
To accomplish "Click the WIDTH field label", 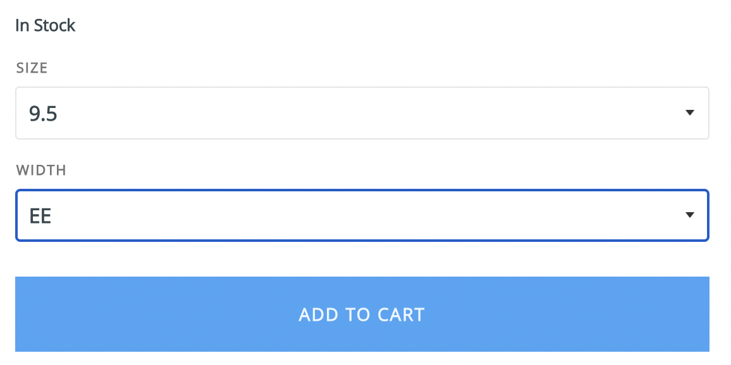I will pyautogui.click(x=40, y=171).
